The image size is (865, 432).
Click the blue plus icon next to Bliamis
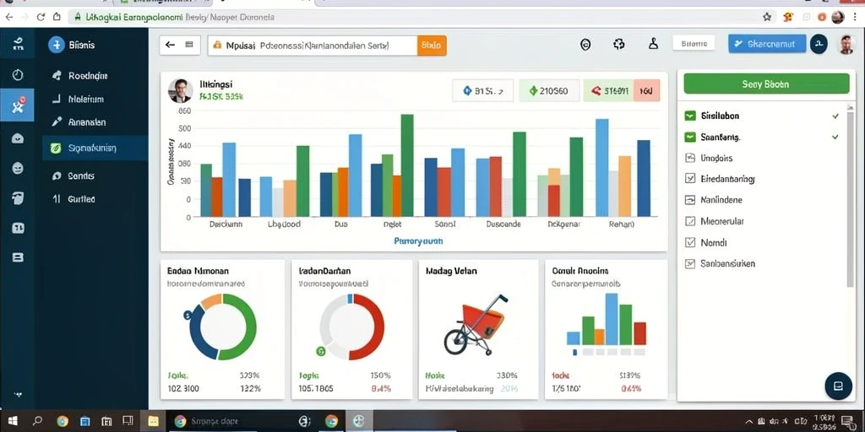pyautogui.click(x=57, y=45)
